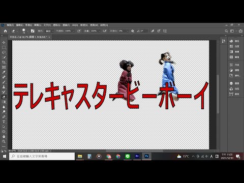
Task: Select the Eyedropper tool
Action: (4, 72)
